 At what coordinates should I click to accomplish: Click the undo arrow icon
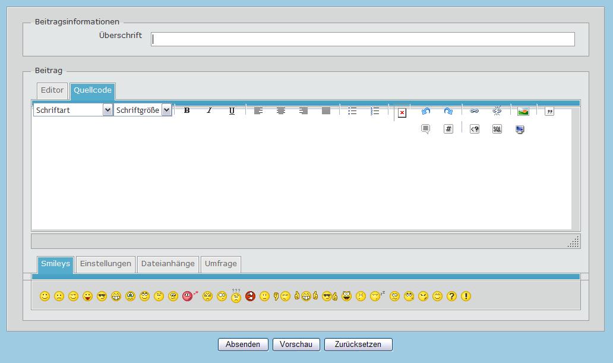point(425,111)
